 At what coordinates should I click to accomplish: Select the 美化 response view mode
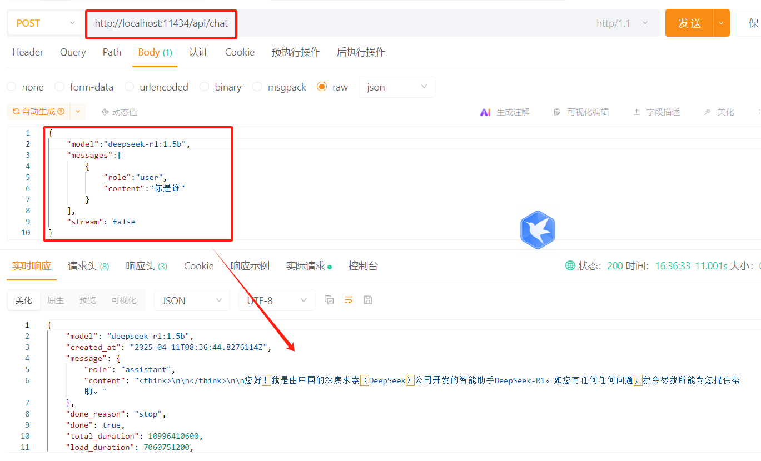point(24,300)
